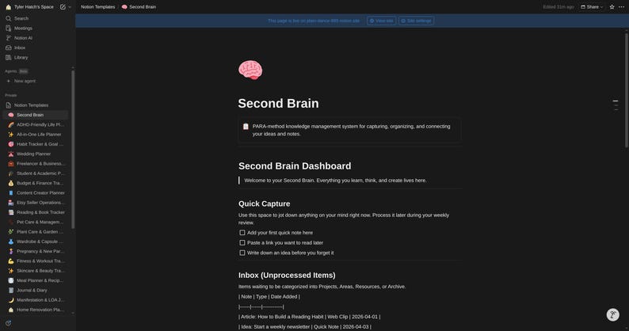Click the page vertical scrollbar
The width and height of the screenshot is (629, 331).
coord(626,90)
